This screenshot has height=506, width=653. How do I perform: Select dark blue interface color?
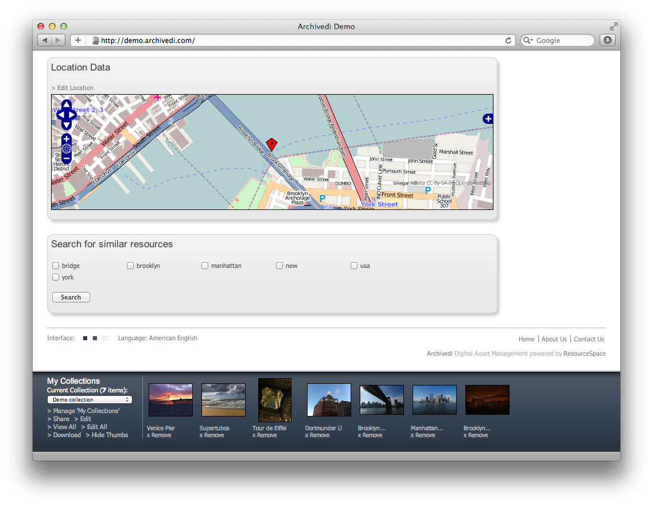pyautogui.click(x=85, y=338)
